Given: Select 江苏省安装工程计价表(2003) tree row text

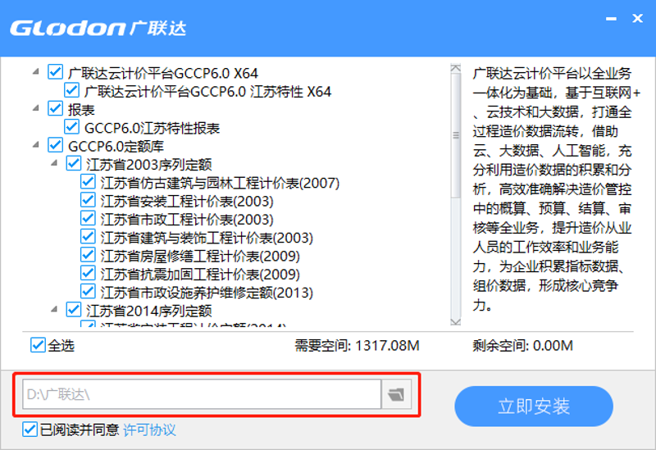Looking at the screenshot, I should pyautogui.click(x=187, y=201).
